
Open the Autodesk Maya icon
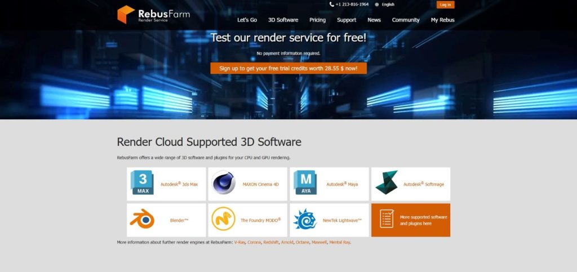(x=305, y=182)
